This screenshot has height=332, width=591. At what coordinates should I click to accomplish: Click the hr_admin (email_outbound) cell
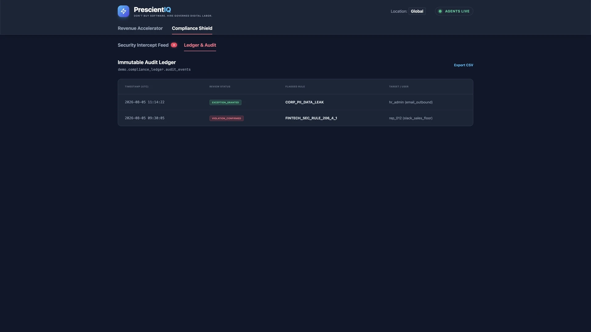tap(411, 102)
